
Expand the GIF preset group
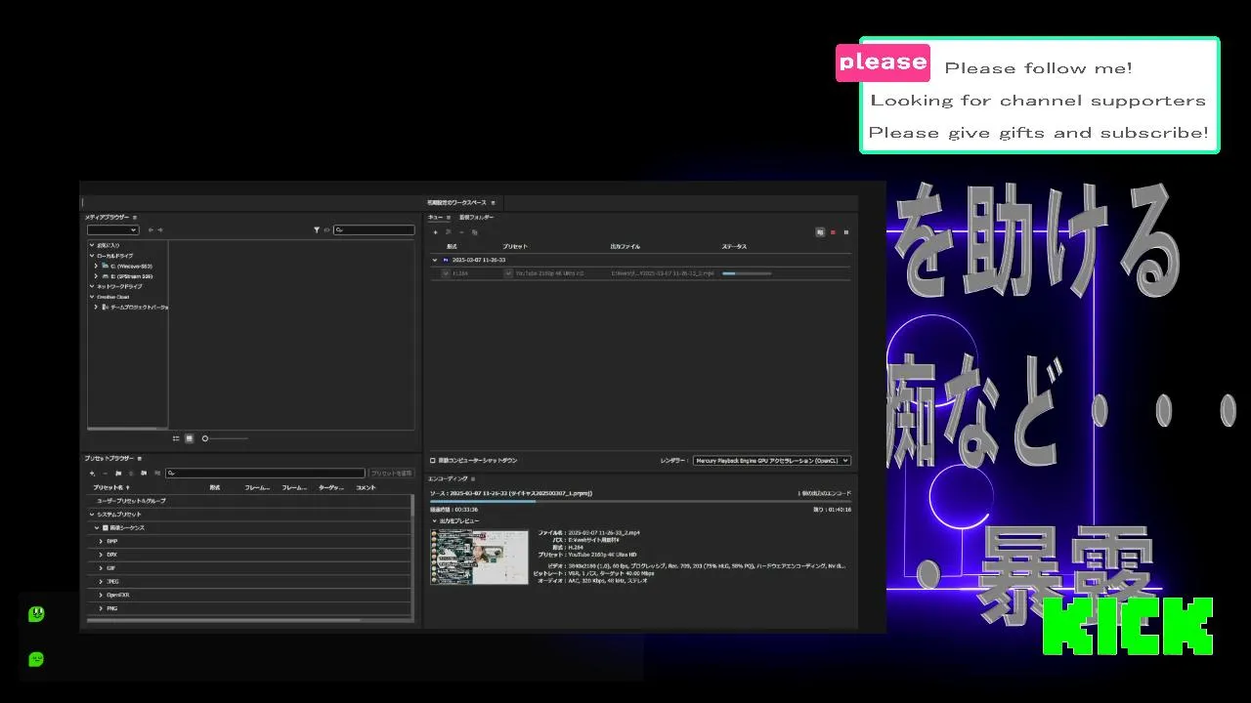tap(101, 567)
